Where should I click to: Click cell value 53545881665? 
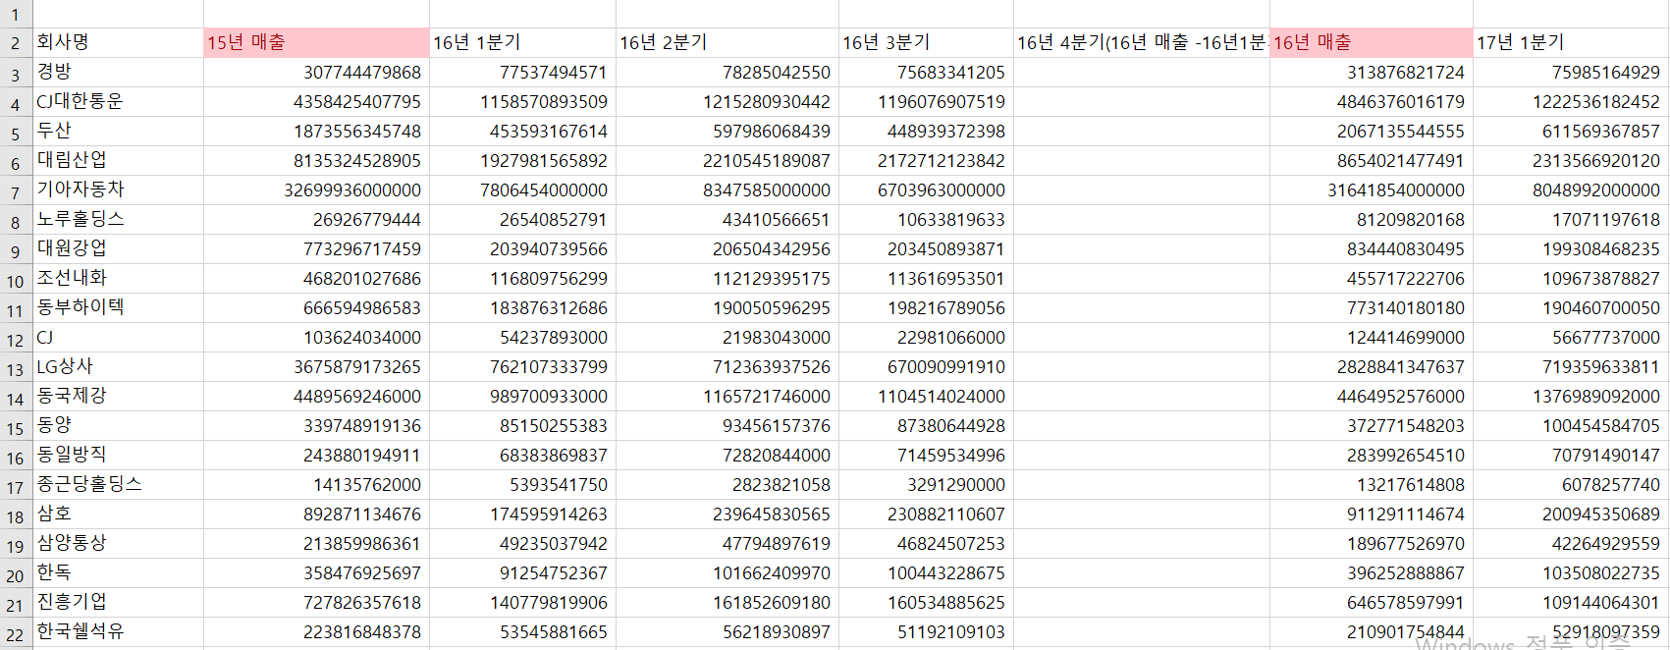522,631
